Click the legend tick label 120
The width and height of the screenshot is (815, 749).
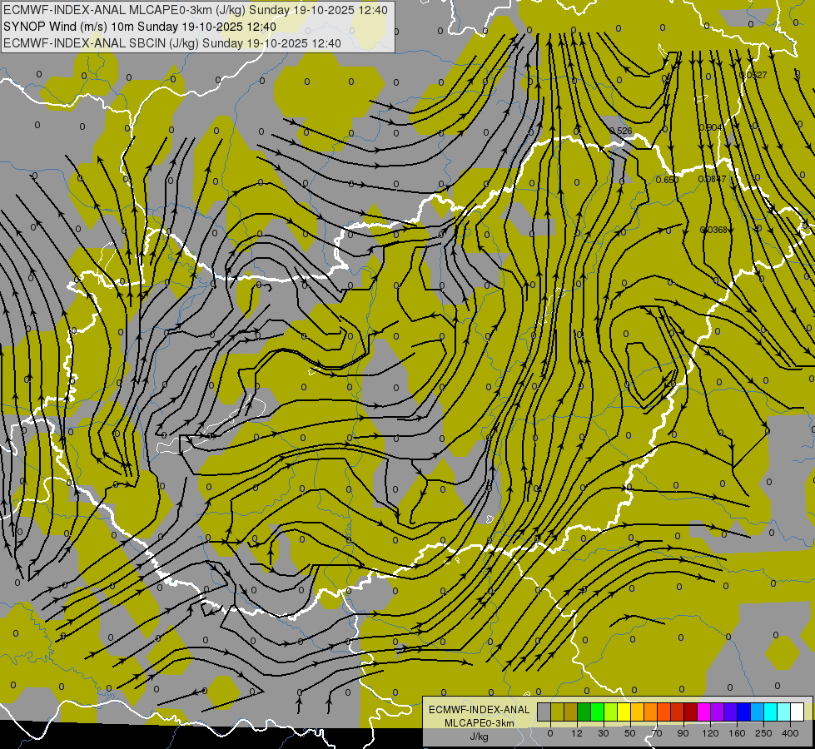pyautogui.click(x=711, y=733)
